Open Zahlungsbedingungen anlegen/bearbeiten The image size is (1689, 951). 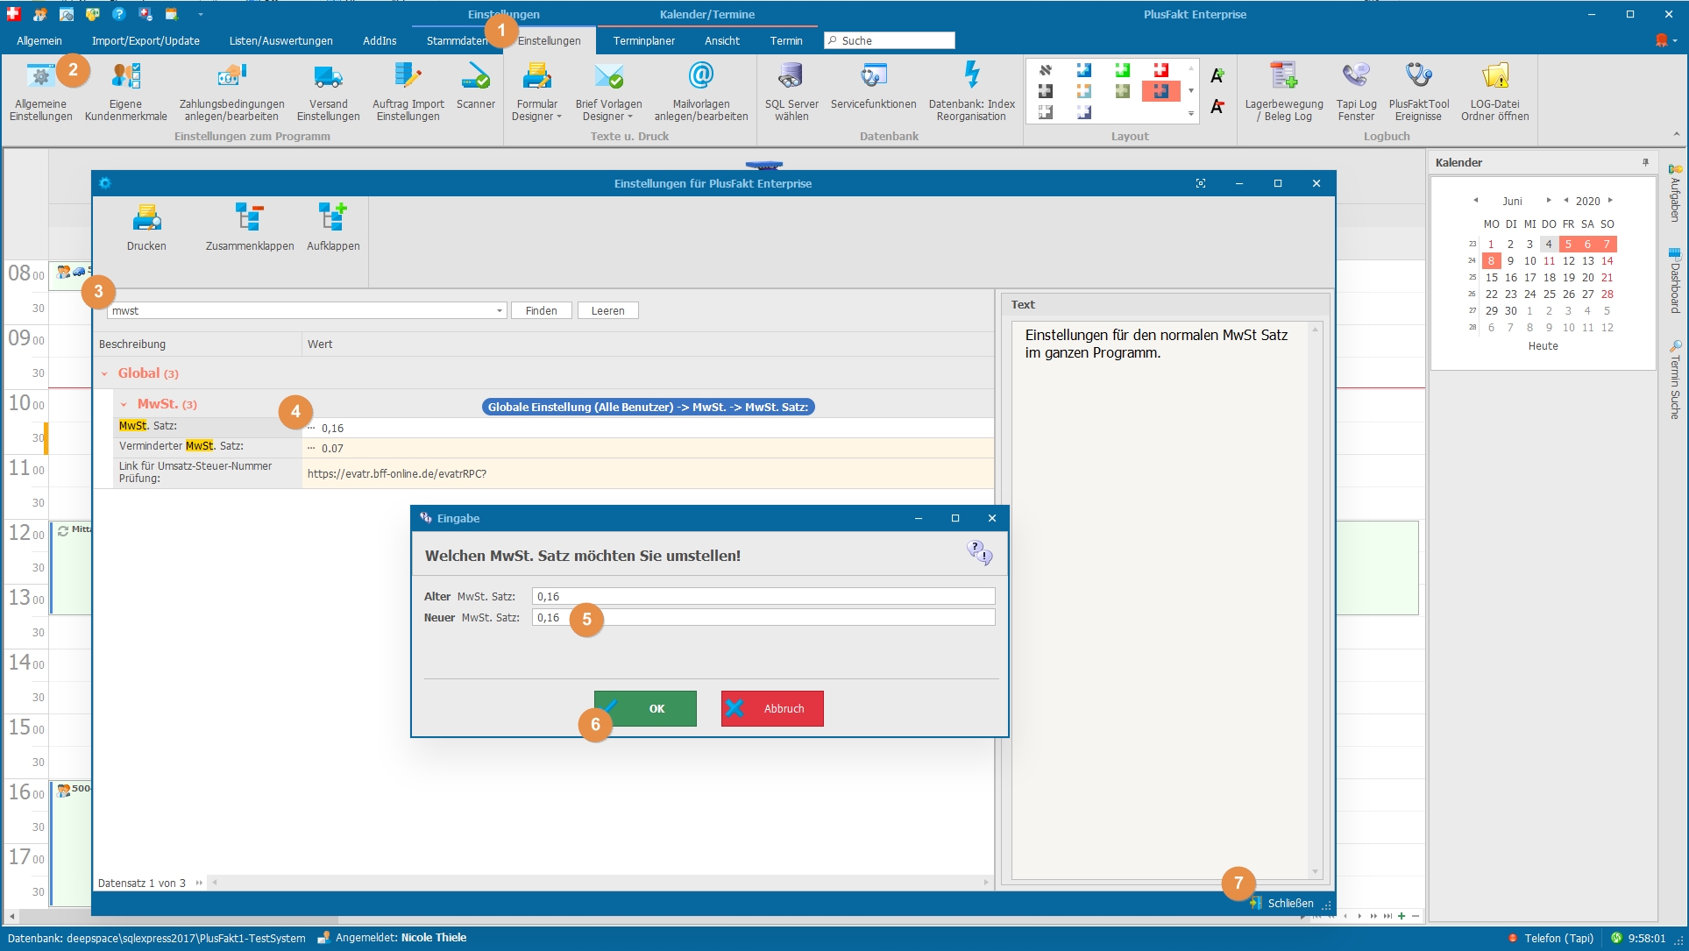tap(231, 92)
